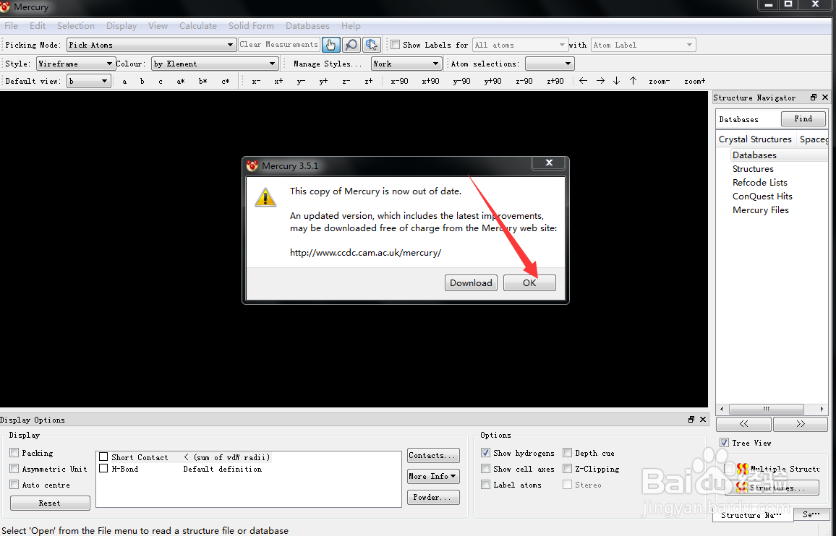The height and width of the screenshot is (536, 836).
Task: Click Download button in dialog
Action: [471, 283]
